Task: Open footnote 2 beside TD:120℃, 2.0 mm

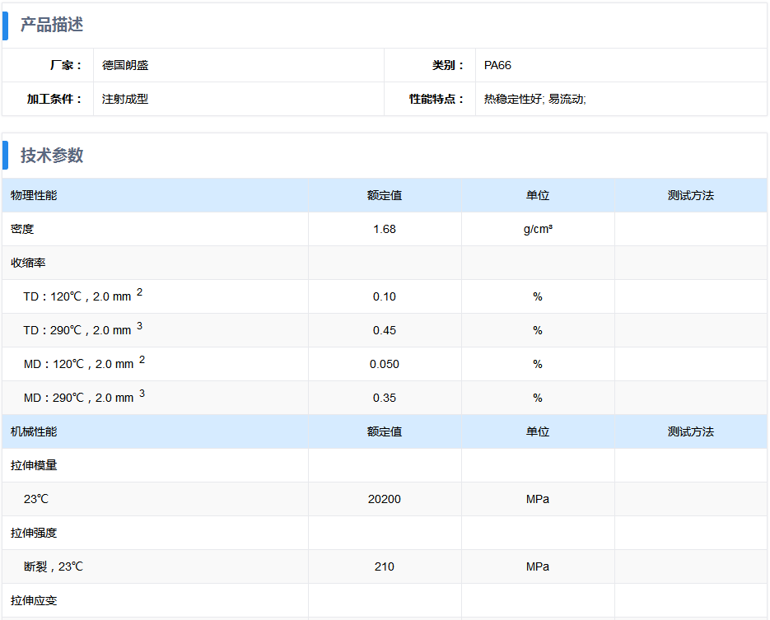Action: (x=141, y=292)
